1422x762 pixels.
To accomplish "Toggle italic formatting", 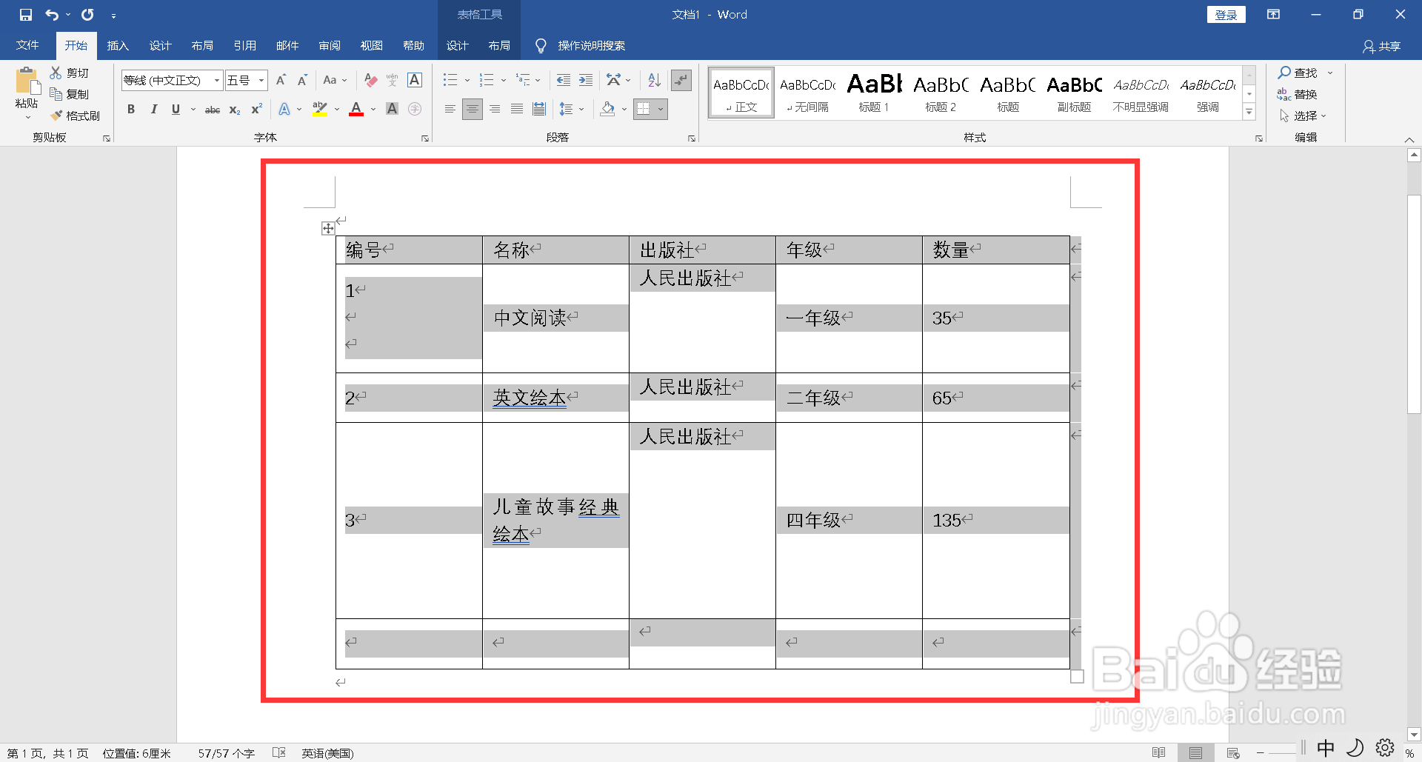I will pyautogui.click(x=153, y=109).
